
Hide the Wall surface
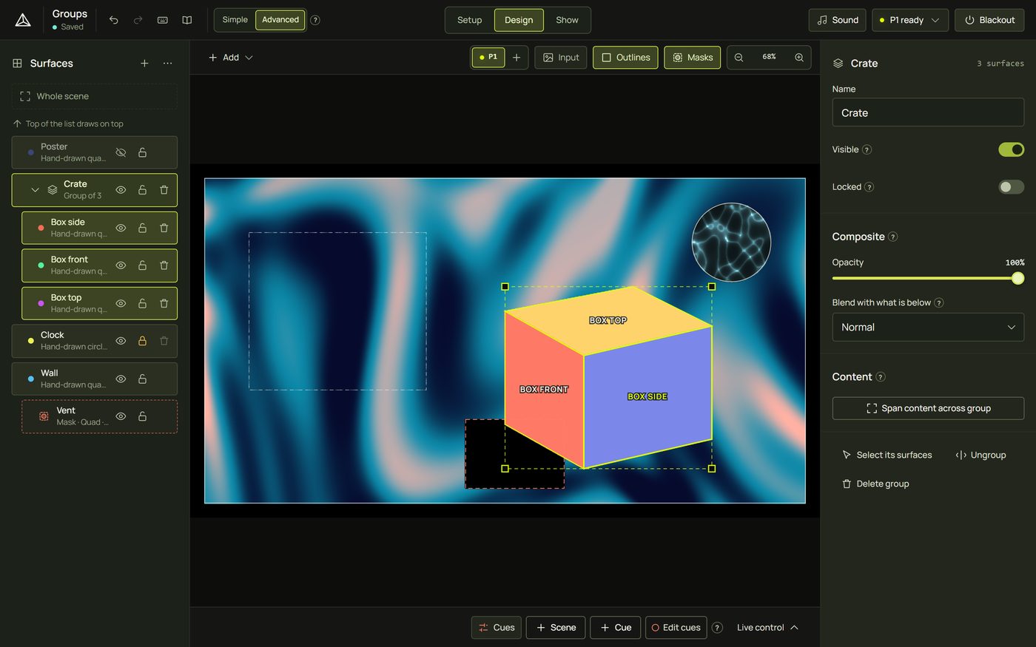(121, 379)
